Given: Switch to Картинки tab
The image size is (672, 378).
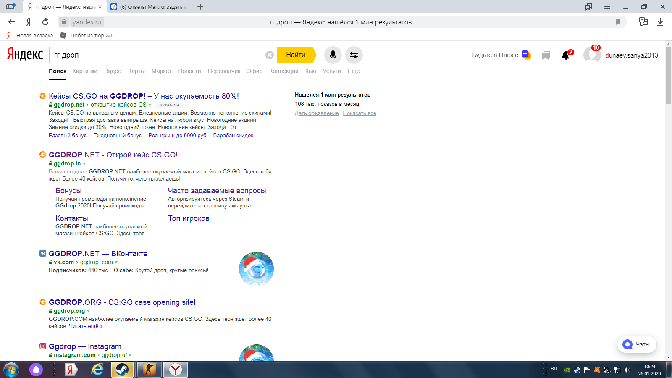Looking at the screenshot, I should click(85, 71).
